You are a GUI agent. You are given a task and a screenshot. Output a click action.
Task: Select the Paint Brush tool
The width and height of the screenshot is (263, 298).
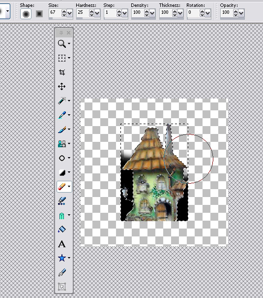tap(62, 130)
